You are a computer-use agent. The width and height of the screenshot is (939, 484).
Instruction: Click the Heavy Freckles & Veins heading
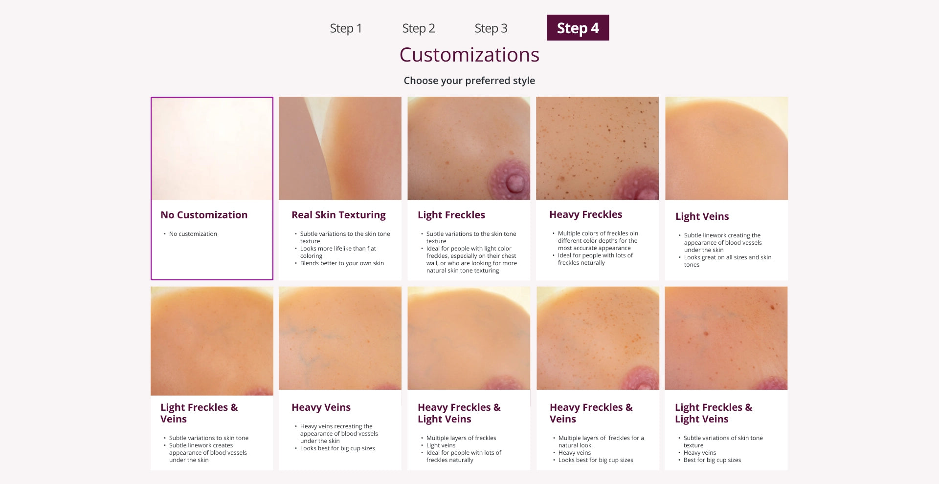591,413
